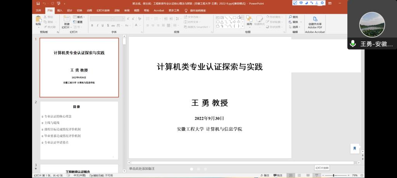
Task: Open the File (文件) menu
Action: (38, 10)
